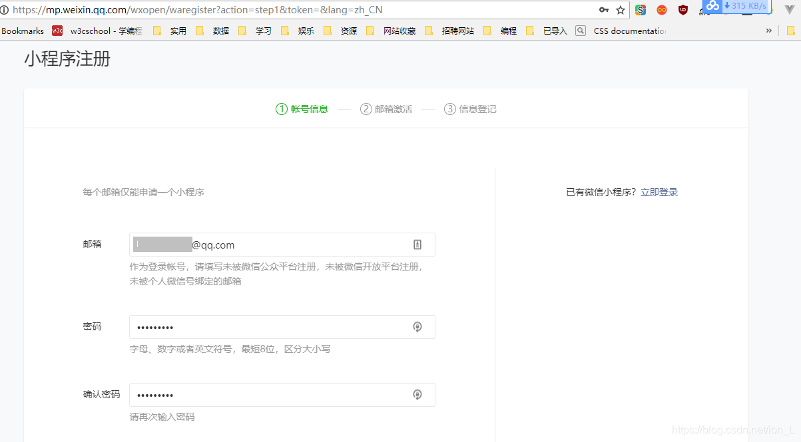Click the magnifier icon of CSS documentation bookmark

tap(581, 31)
